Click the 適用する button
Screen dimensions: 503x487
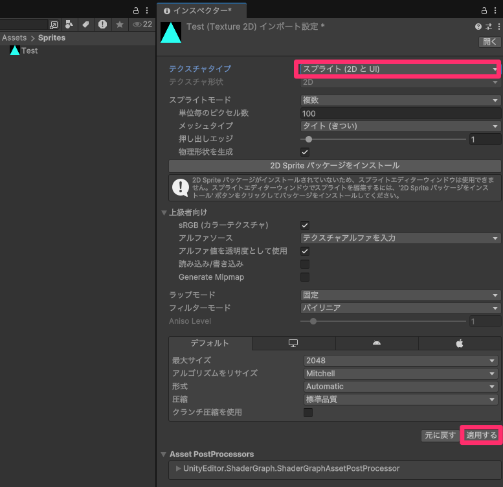[482, 435]
